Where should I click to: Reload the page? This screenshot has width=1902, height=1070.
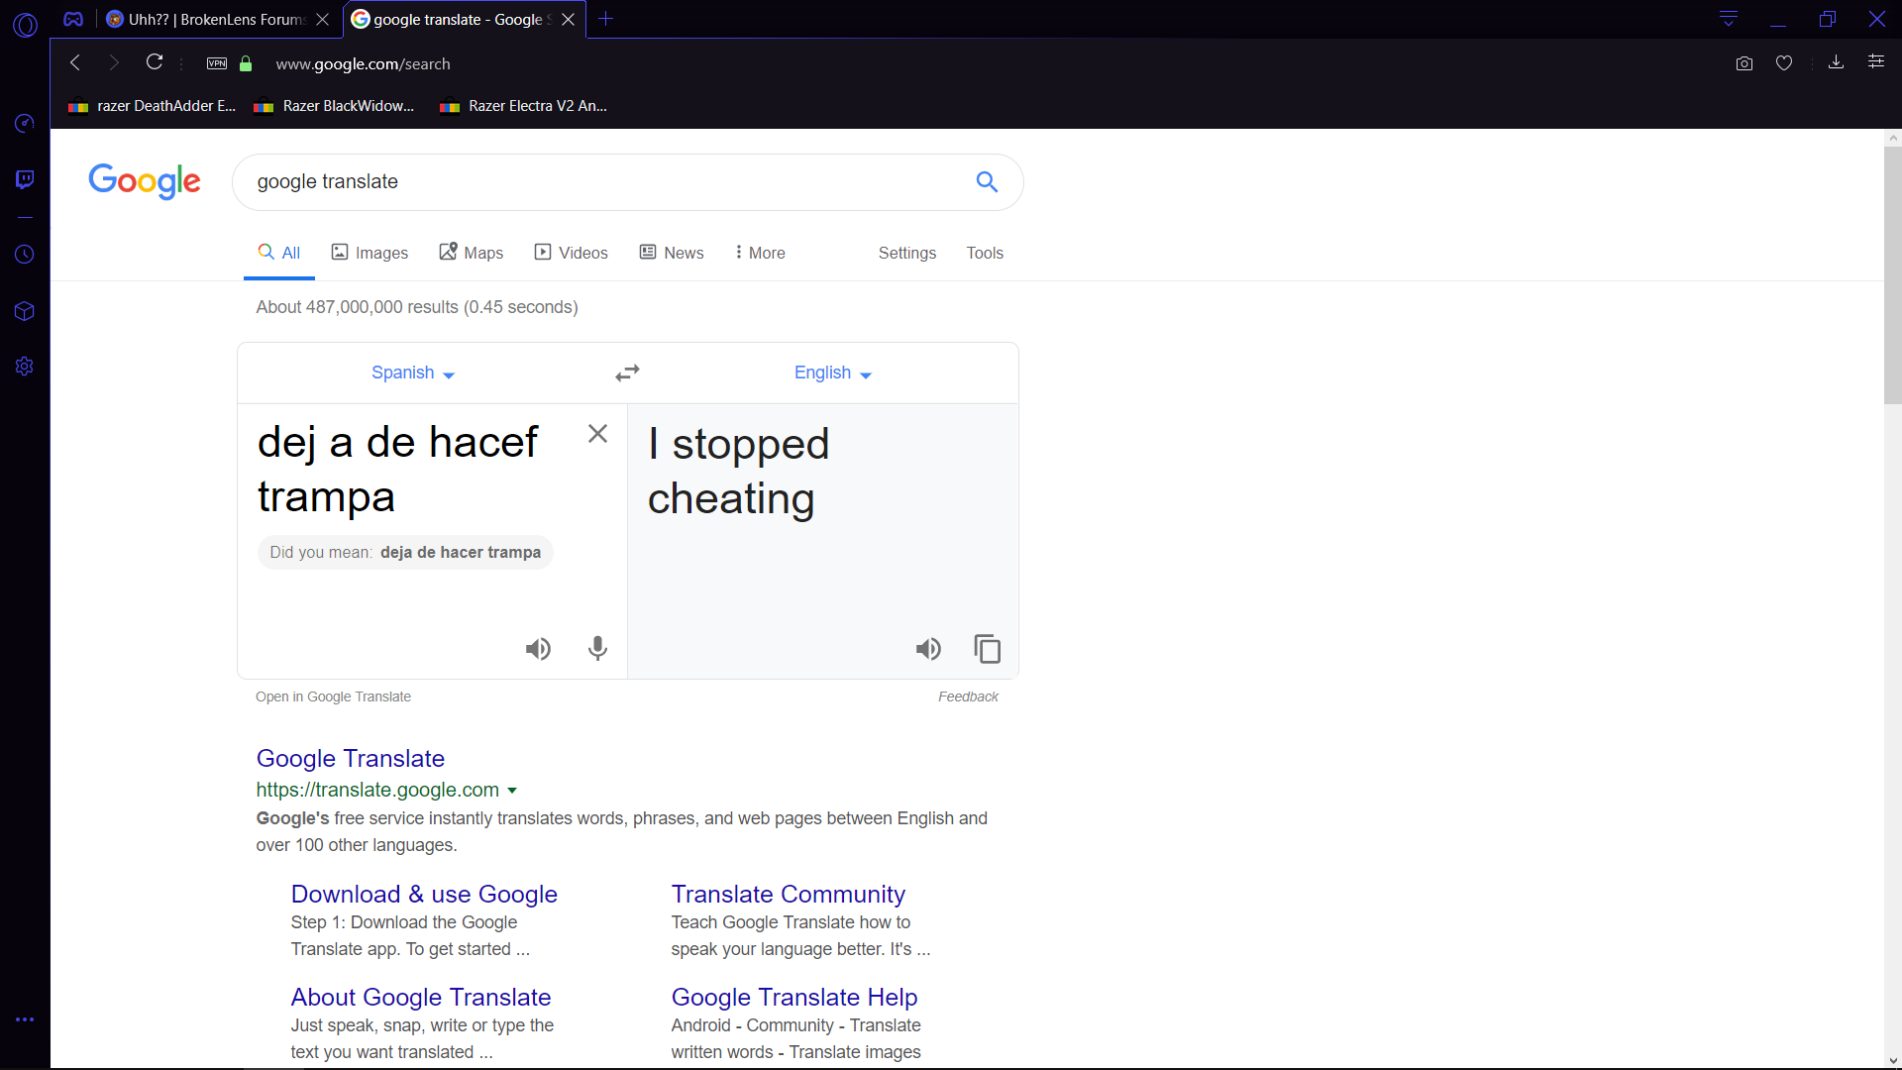click(x=155, y=62)
